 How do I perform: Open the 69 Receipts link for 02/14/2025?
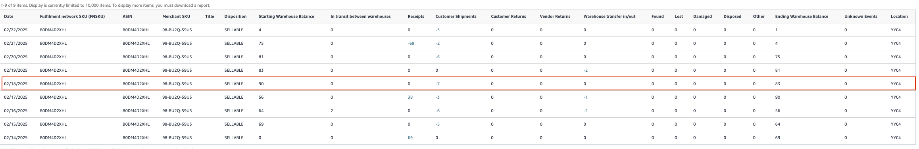click(410, 138)
